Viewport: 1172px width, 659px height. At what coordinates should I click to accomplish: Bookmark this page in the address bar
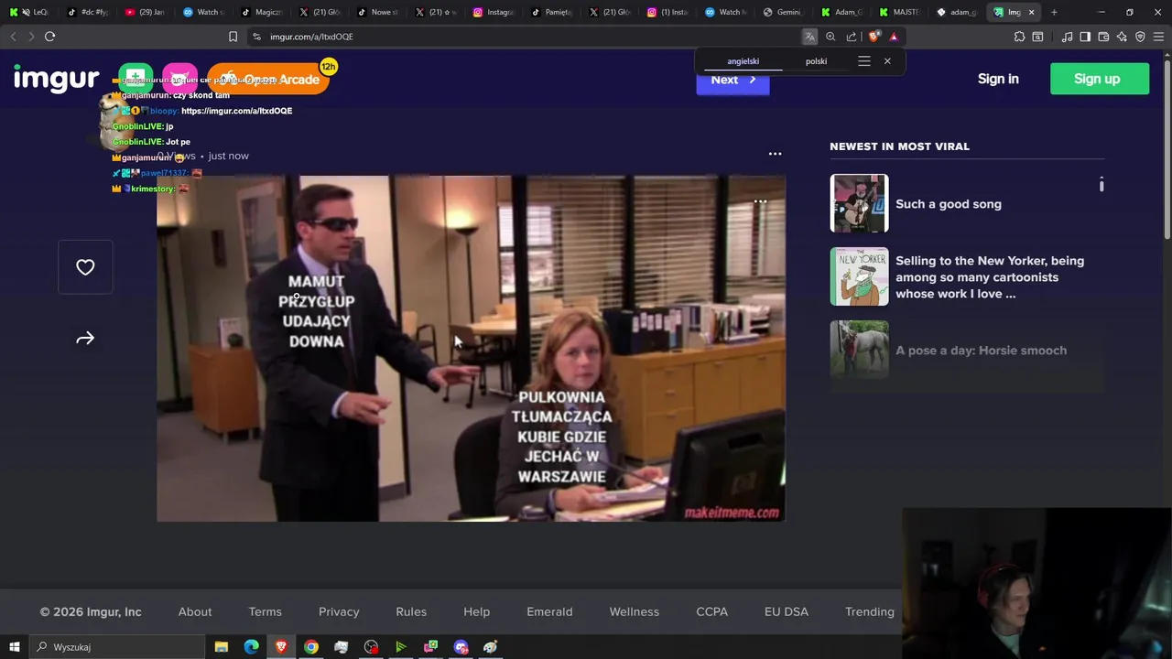233,37
